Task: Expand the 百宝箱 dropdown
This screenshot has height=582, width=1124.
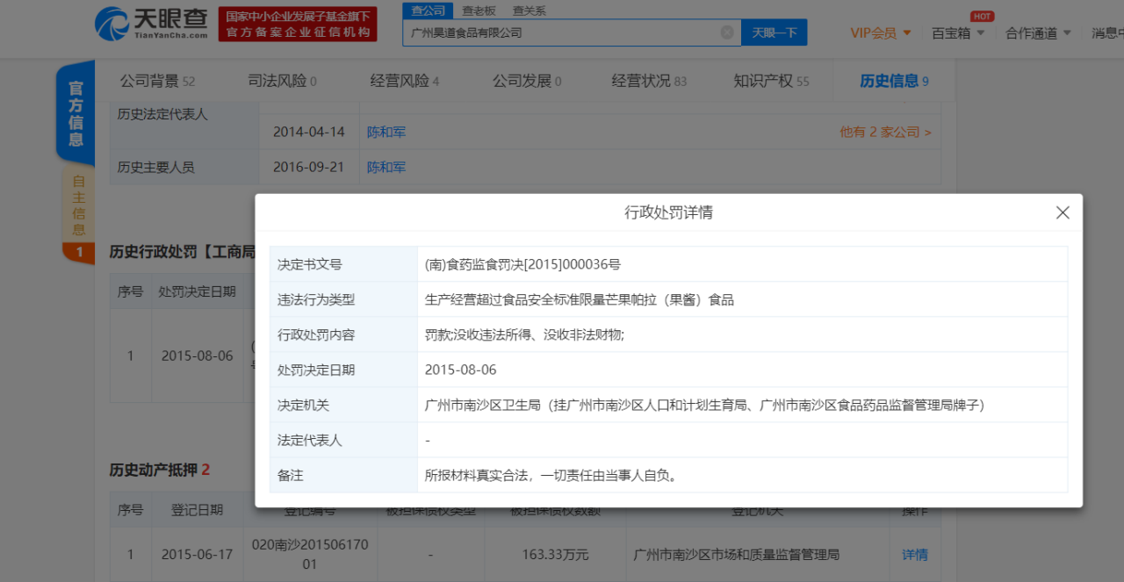Action: point(958,33)
